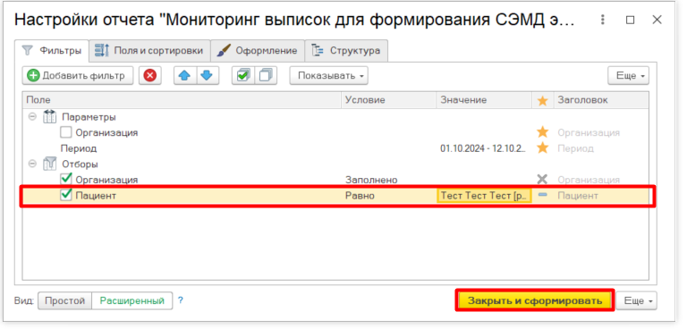Switch view to Расширенный

click(131, 301)
